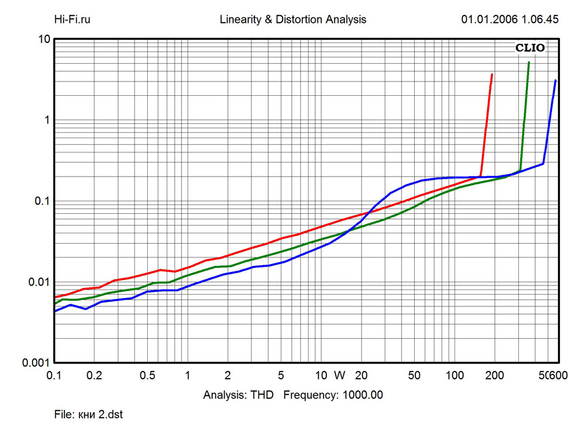Image resolution: width=586 pixels, height=440 pixels.
Task: Click the 200 tick label on horizontal axis
Action: coord(495,375)
